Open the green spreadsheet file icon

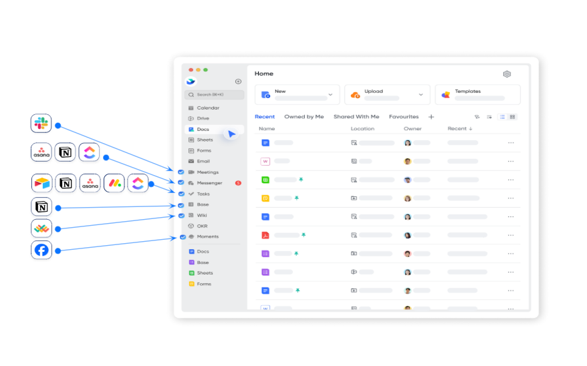[265, 180]
